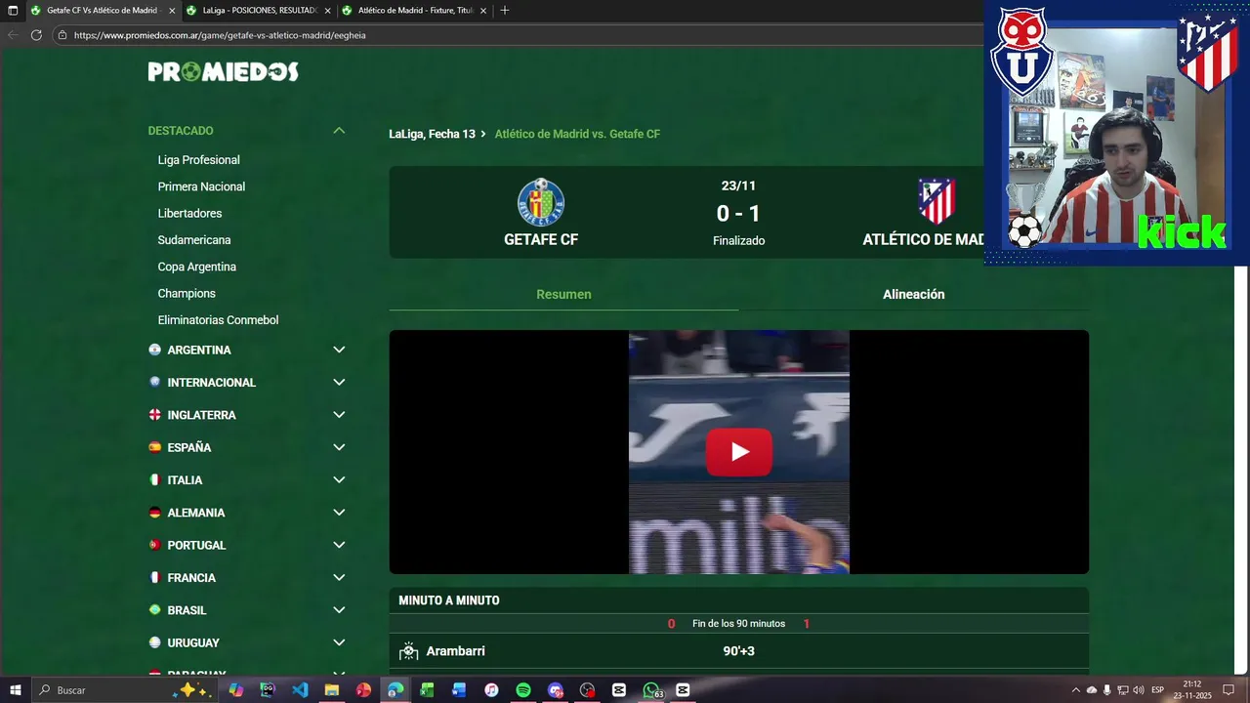Click the España flag icon in sidebar
1250x703 pixels.
[x=154, y=447]
